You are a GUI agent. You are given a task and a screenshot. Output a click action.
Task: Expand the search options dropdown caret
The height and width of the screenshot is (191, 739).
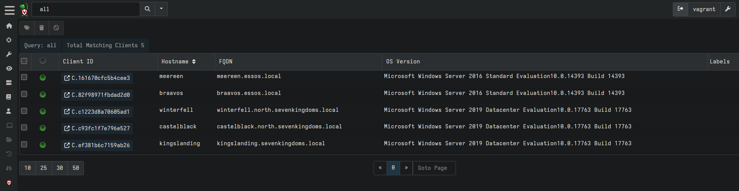tap(161, 9)
